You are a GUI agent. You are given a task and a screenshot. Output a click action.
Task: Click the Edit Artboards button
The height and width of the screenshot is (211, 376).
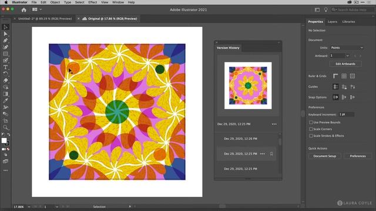tap(345, 64)
